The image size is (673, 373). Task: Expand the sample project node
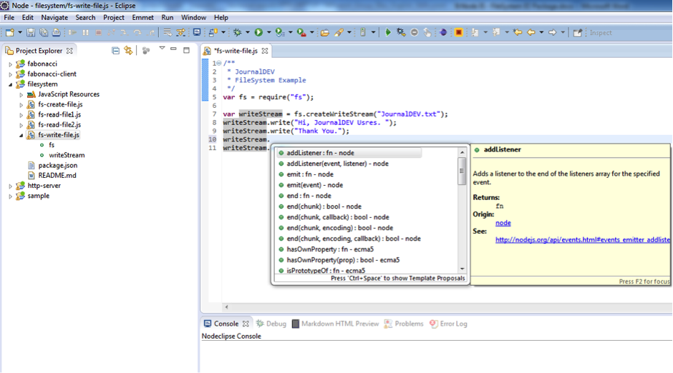[x=11, y=197]
